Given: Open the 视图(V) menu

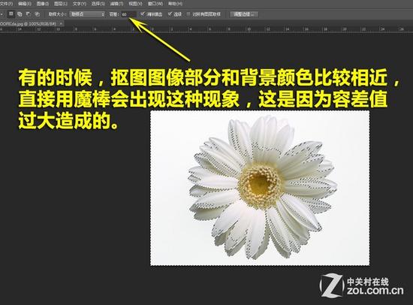Looking at the screenshot, I should [135, 4].
